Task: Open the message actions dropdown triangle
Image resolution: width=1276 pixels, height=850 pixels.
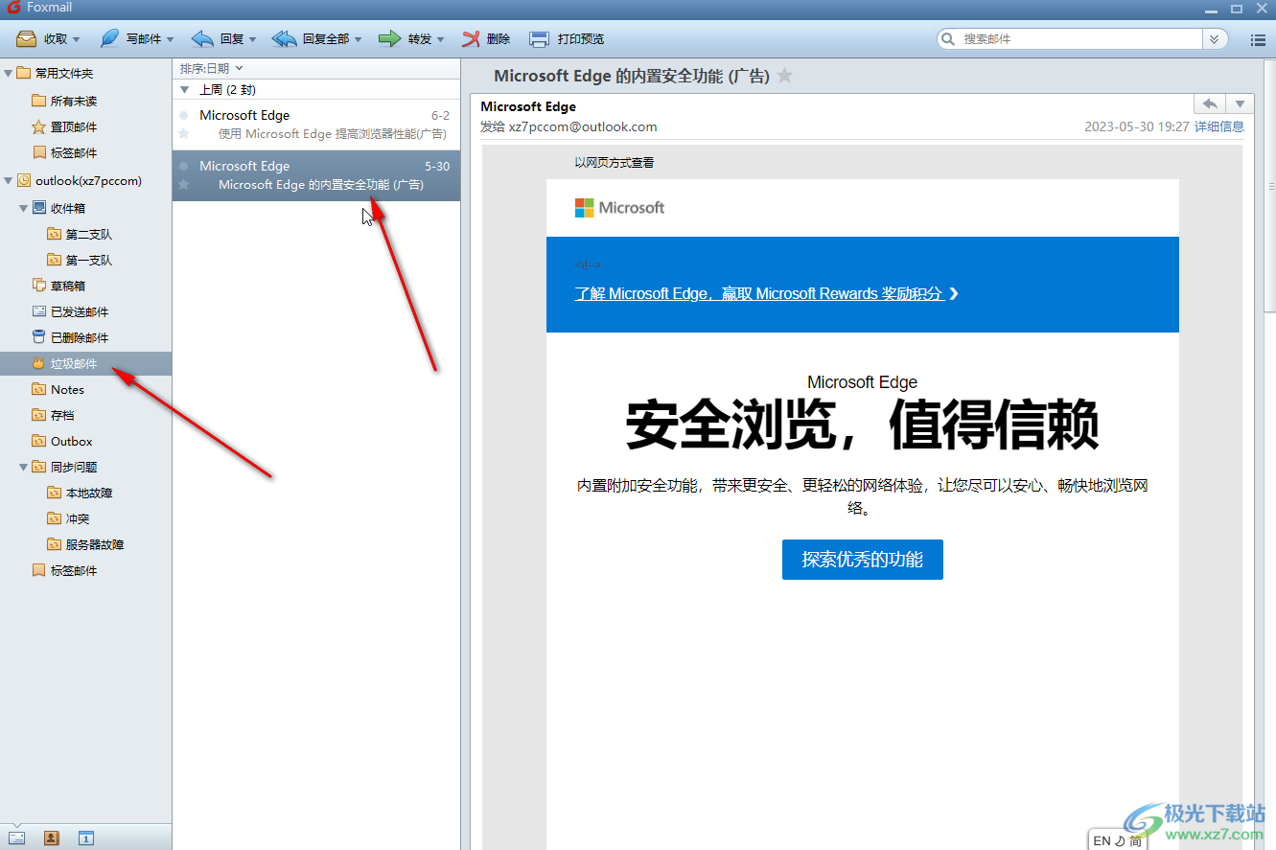Action: [1240, 103]
